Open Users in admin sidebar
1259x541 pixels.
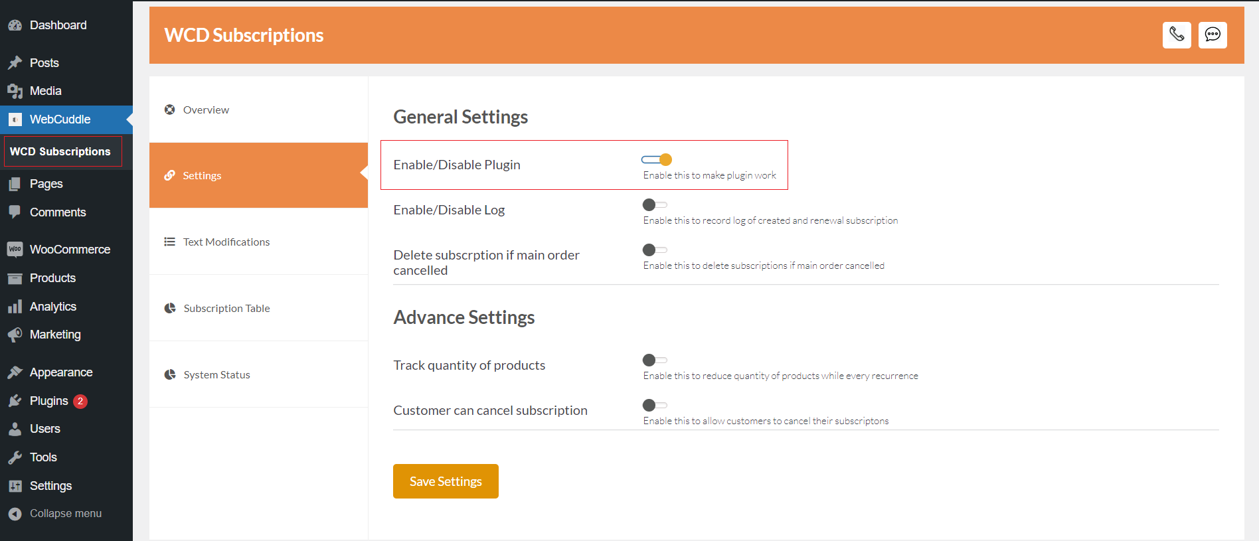[x=66, y=429]
